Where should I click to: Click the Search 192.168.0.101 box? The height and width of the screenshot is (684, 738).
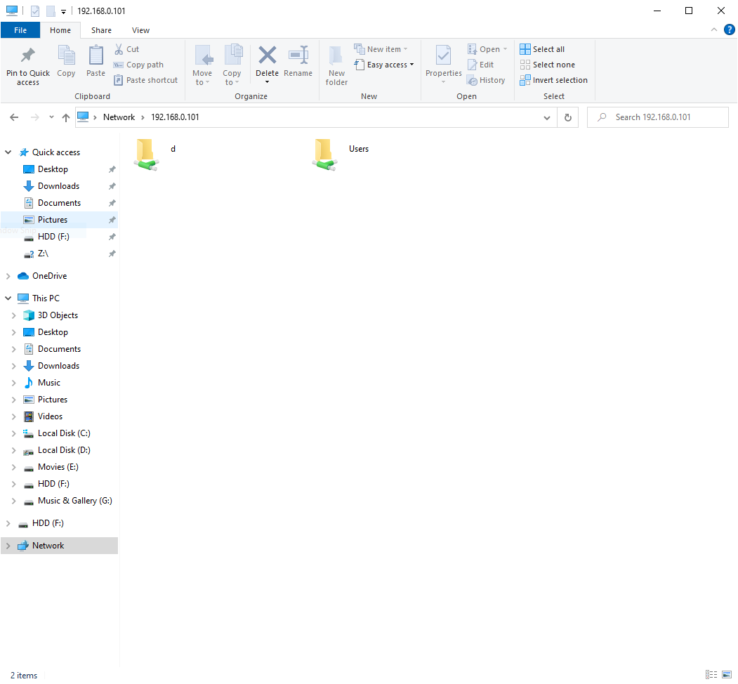pos(657,117)
